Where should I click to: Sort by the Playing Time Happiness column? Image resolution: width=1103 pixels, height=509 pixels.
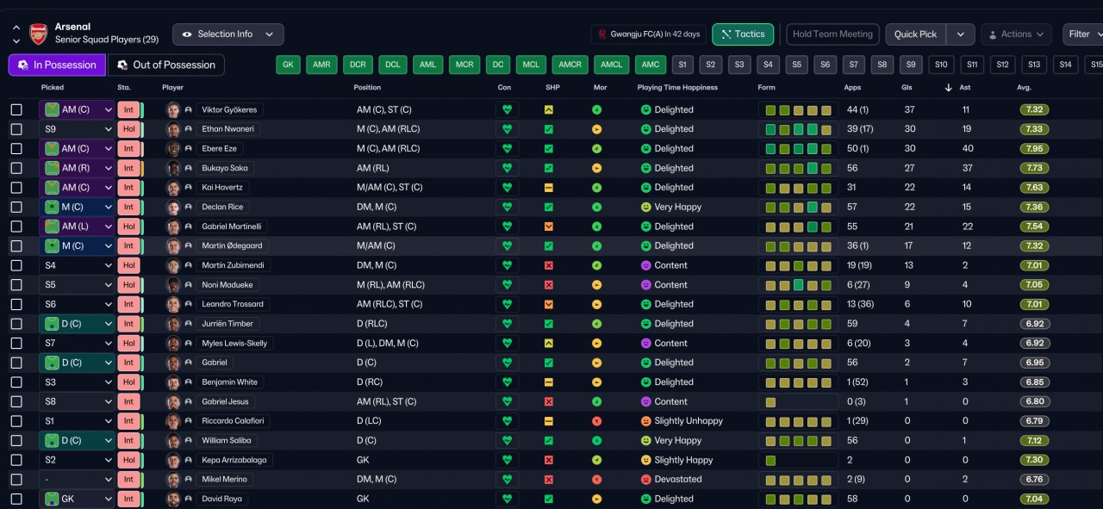tap(677, 88)
